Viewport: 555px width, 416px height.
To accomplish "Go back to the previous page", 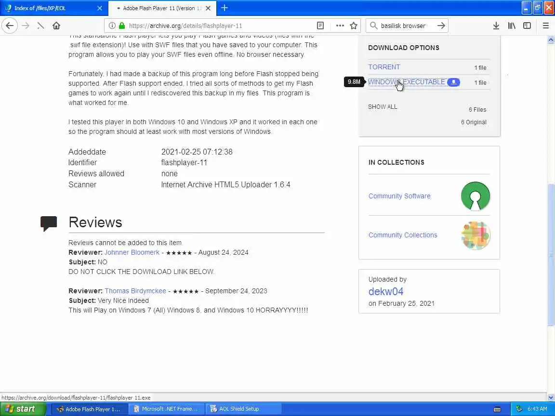I will 10,26.
